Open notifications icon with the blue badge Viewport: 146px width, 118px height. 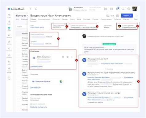coord(117,9)
